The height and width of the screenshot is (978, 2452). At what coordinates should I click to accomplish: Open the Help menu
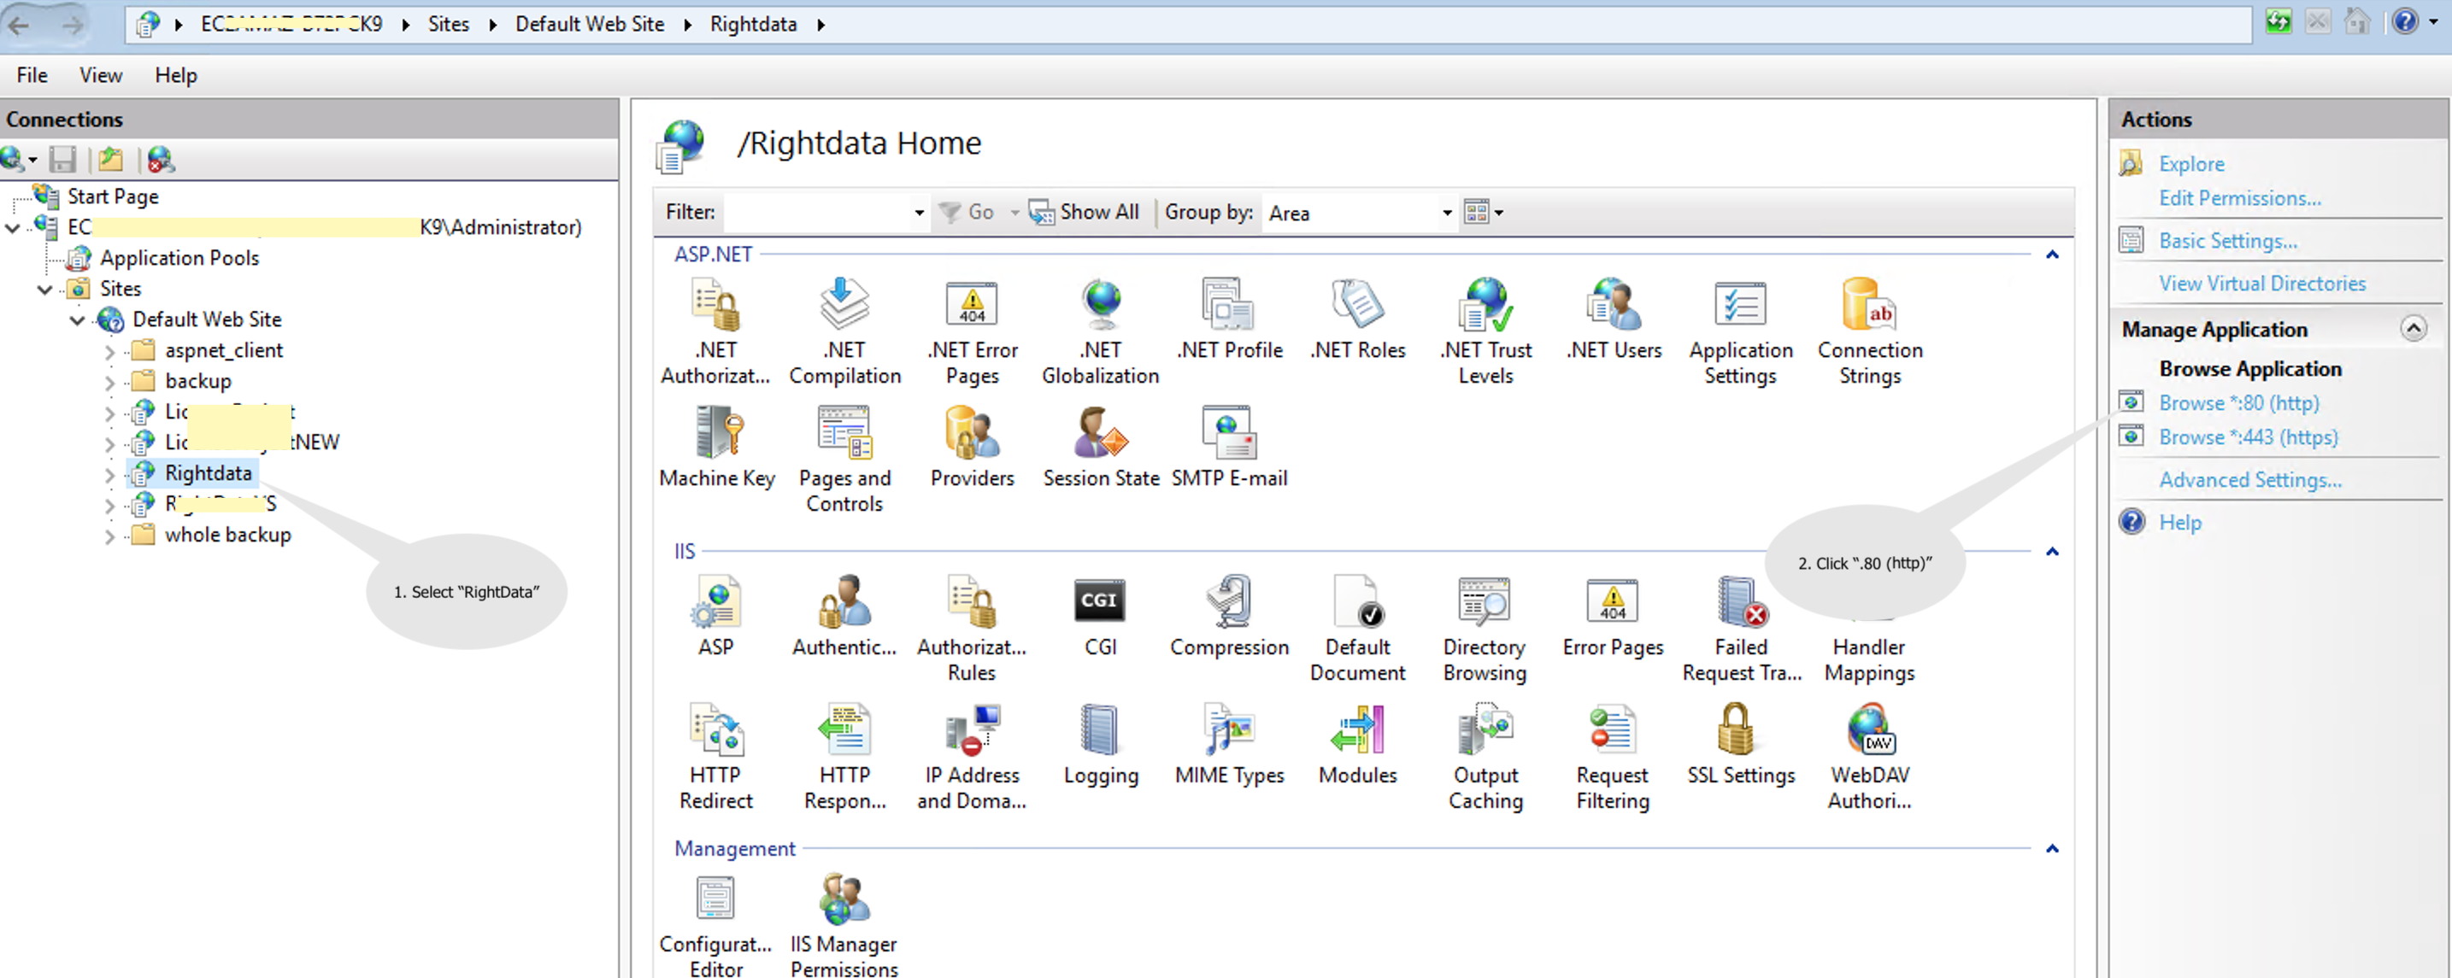pos(176,75)
